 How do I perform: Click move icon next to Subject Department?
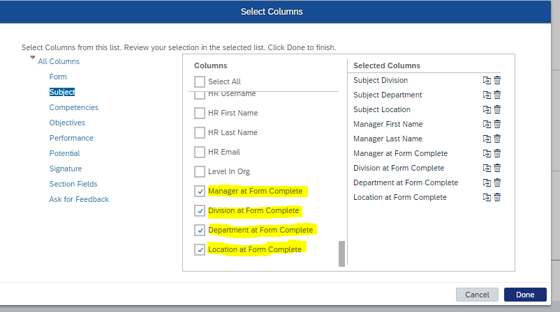487,95
